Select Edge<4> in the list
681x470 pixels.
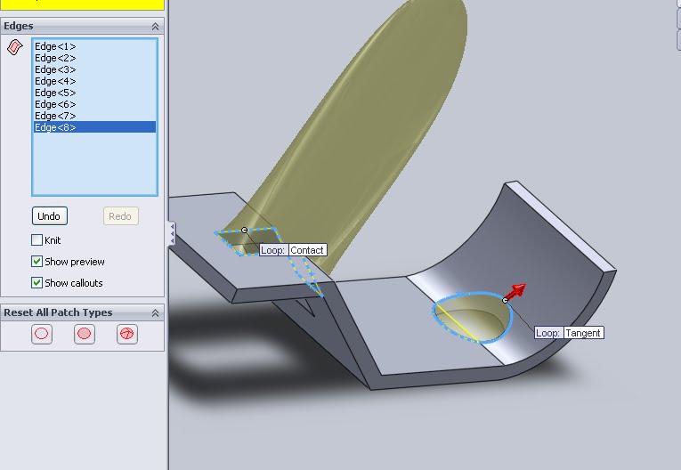[x=94, y=81]
